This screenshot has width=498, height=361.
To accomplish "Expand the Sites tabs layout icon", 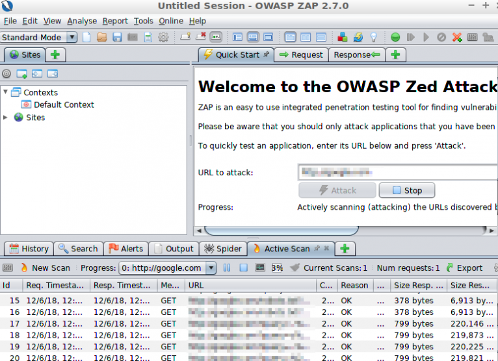I will pos(237,38).
